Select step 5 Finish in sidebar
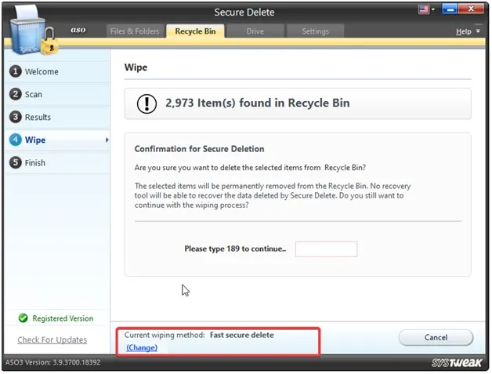 pos(57,162)
